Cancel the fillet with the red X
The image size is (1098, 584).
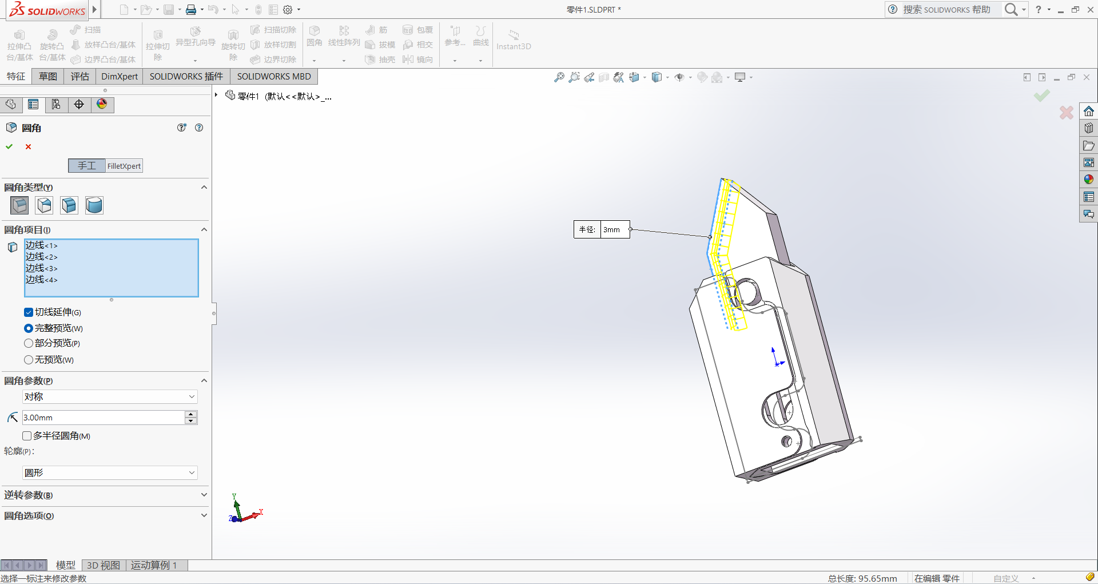click(28, 147)
